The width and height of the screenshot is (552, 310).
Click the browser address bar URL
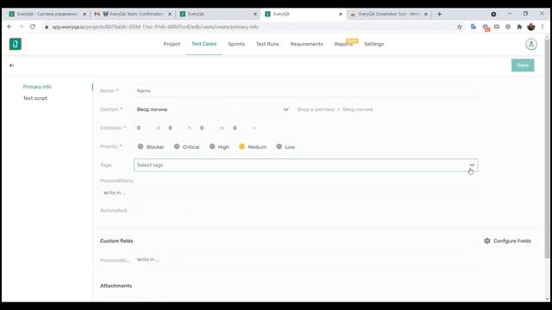coord(155,27)
